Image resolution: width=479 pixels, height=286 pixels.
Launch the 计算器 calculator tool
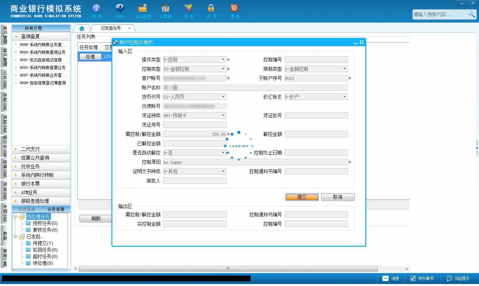[165, 11]
